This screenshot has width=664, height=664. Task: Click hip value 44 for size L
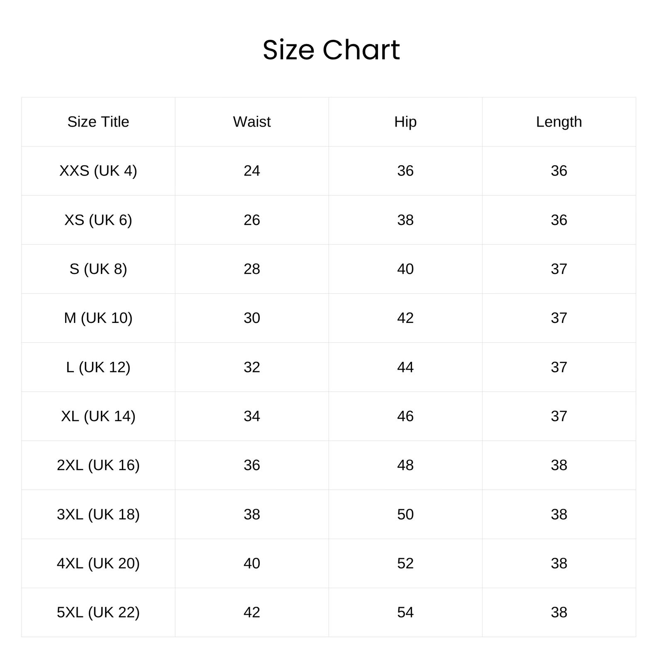point(405,367)
